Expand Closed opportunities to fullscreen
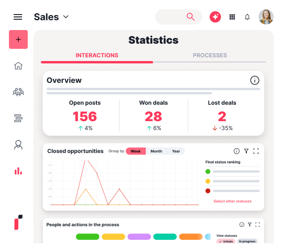Viewport: 283px width, 247px height. (x=256, y=151)
